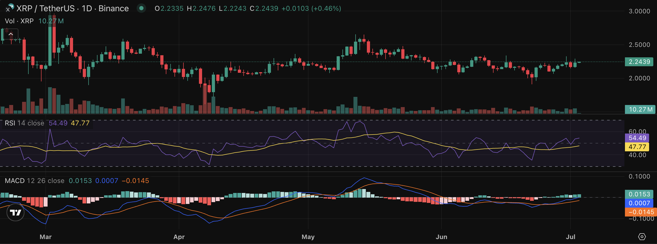Screen dimensions: 657x244
Task: Click the Mar label on time axis
Action: (46, 237)
